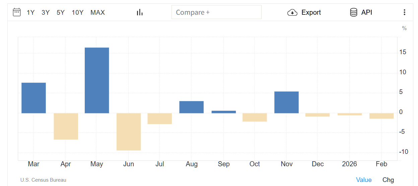The image size is (418, 186).
Task: Click the beige April negative bar
Action: [x=66, y=126]
